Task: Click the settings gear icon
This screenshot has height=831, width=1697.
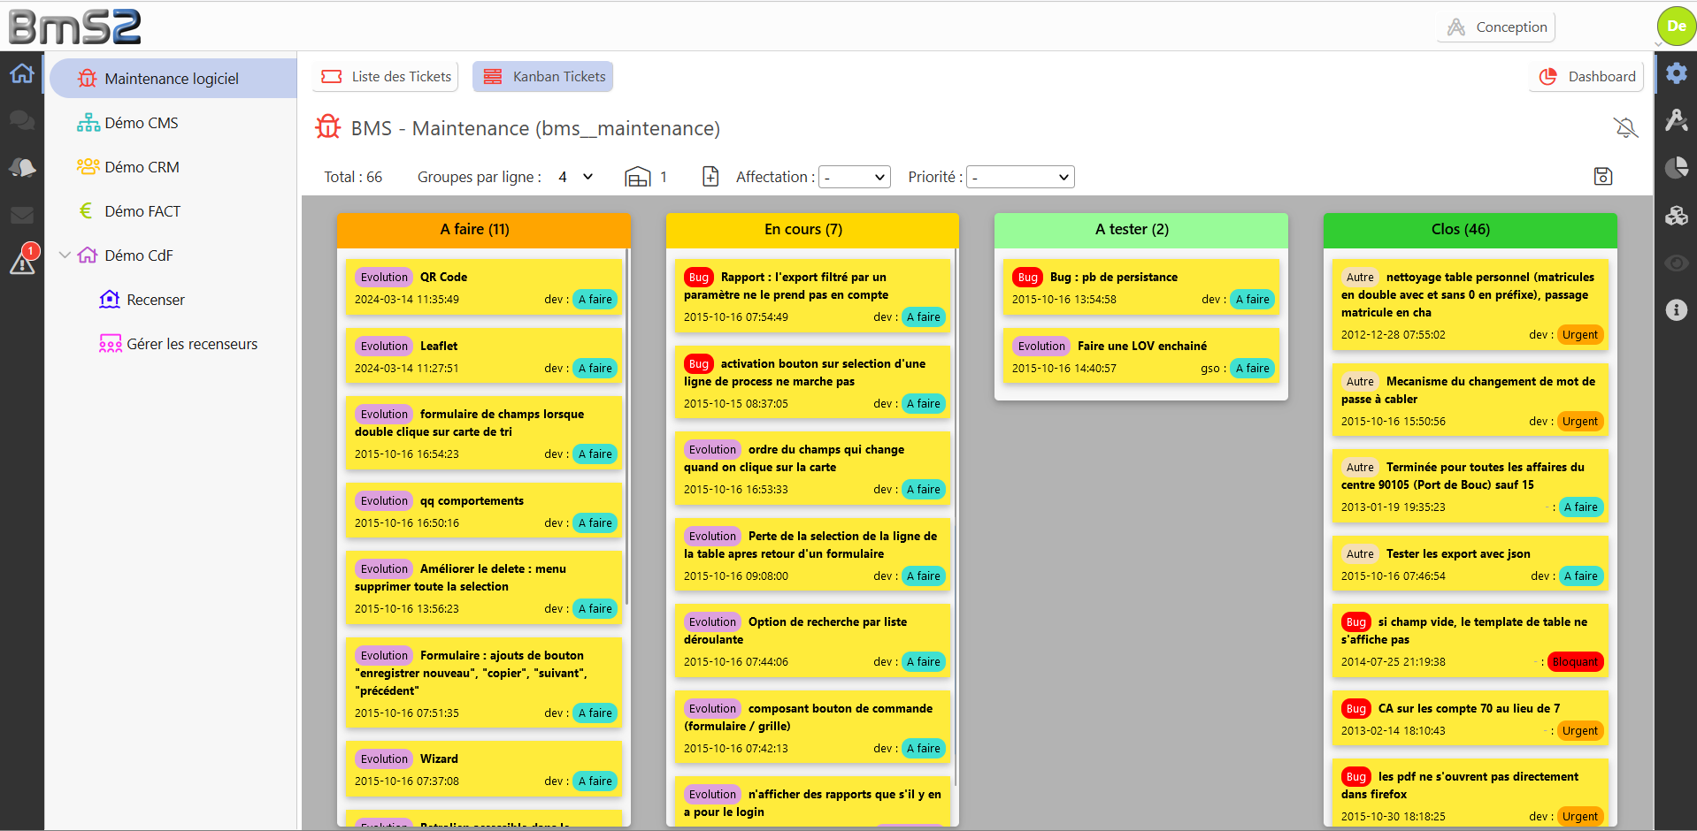Action: point(1676,73)
